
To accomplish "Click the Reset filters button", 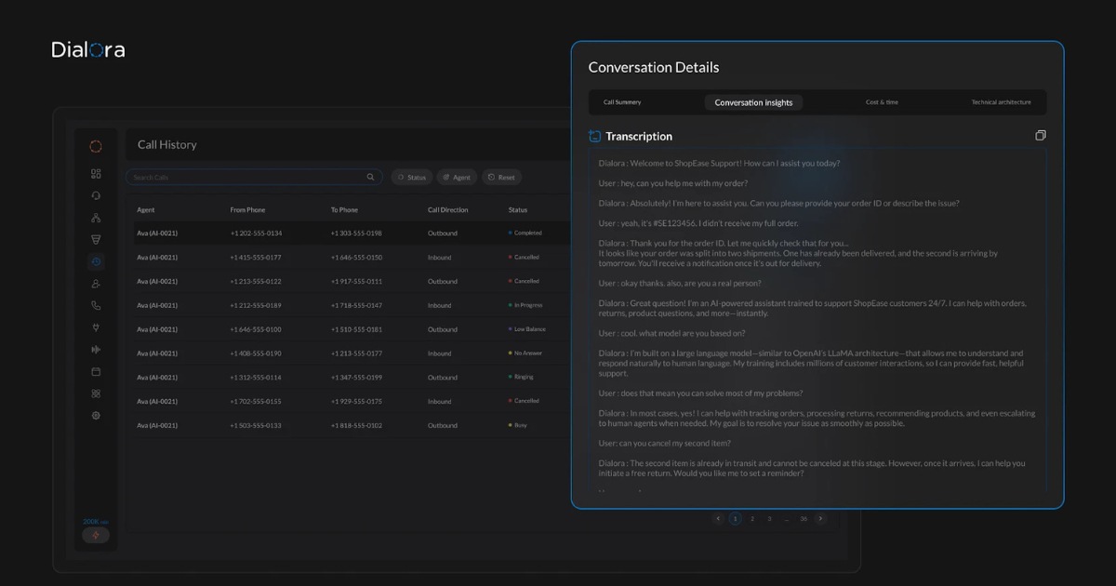I will tap(501, 177).
